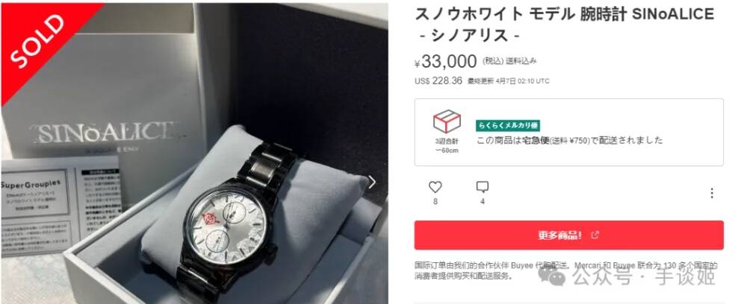Click the SOLD corner ribbon
738x304 pixels.
click(37, 37)
